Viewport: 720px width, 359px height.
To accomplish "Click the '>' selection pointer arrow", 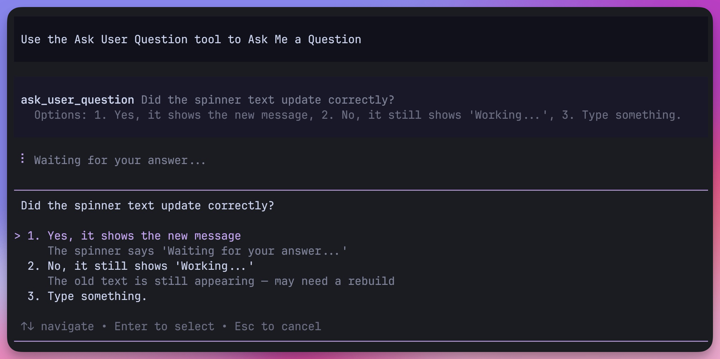I will point(17,236).
